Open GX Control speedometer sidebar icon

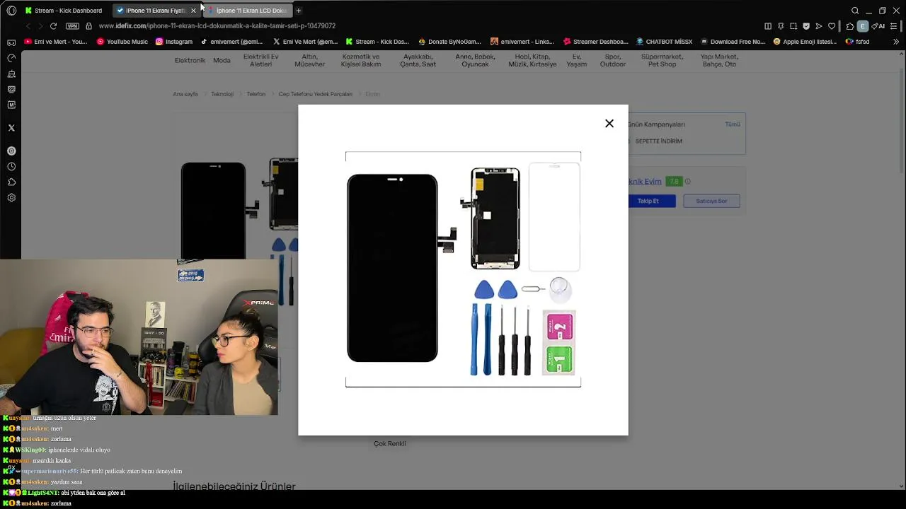tap(11, 58)
